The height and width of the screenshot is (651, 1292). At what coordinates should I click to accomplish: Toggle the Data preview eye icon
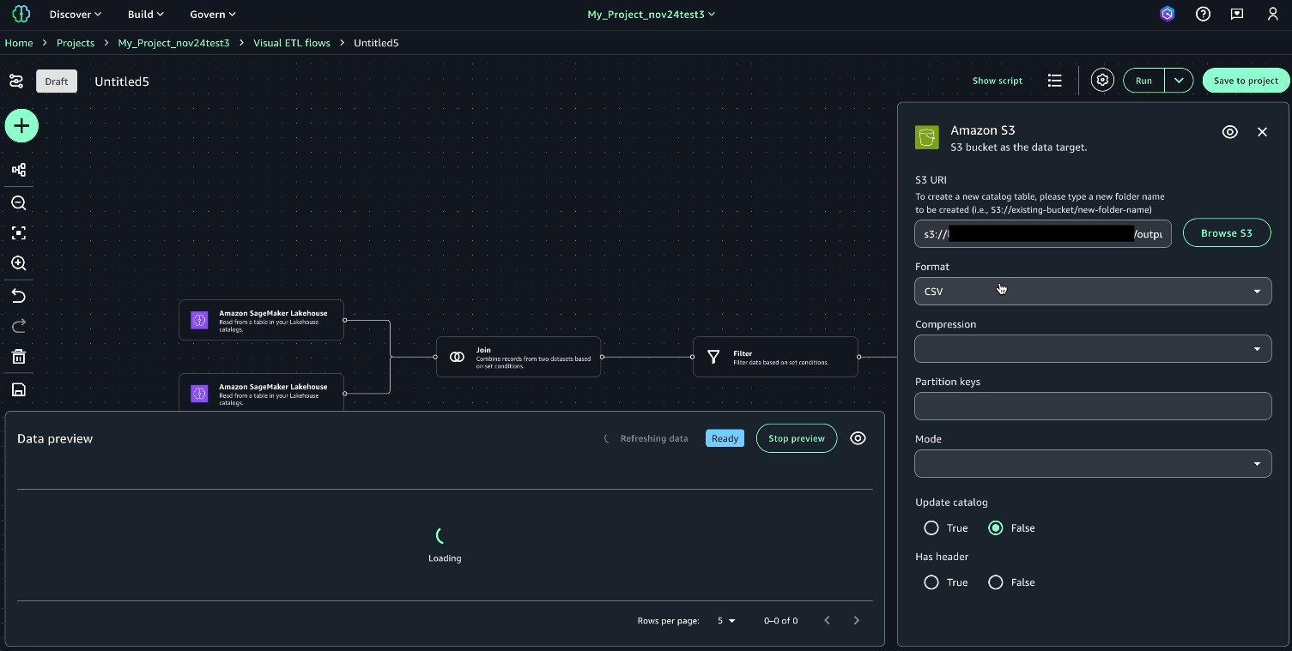click(858, 438)
